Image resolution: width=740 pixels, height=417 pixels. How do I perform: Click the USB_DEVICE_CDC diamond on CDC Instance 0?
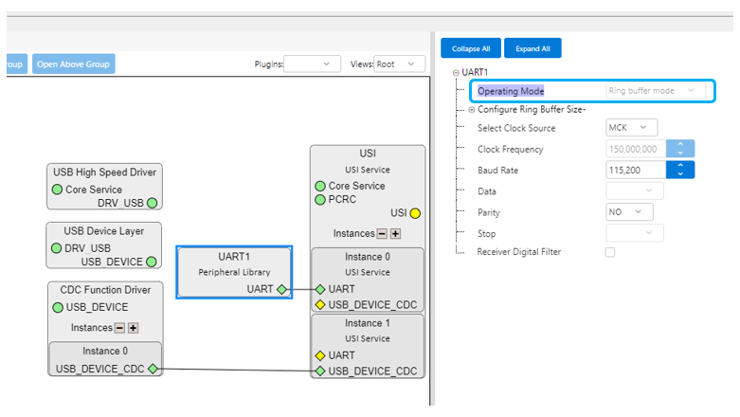coord(153,369)
